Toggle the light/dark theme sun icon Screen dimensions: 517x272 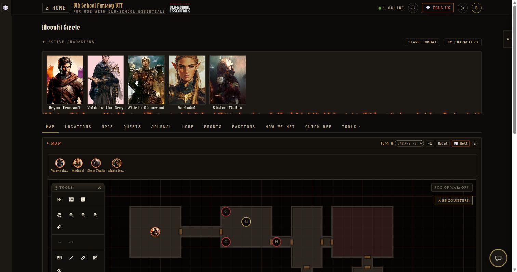[463, 8]
